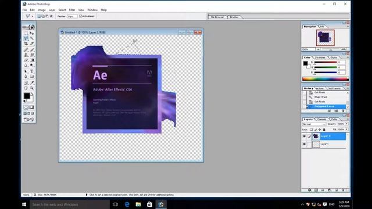Viewport: 372px width, 209px height.
Task: Select the Zoom tool
Action: click(x=32, y=88)
